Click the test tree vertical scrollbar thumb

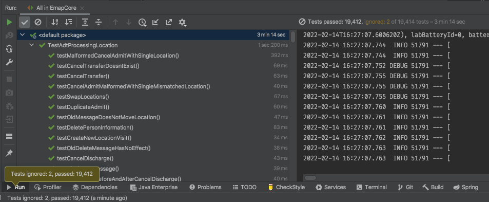pyautogui.click(x=293, y=36)
